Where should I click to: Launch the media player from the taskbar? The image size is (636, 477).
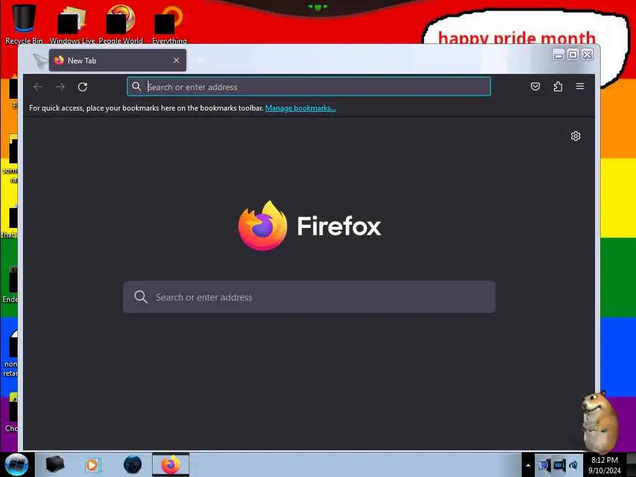click(x=93, y=465)
